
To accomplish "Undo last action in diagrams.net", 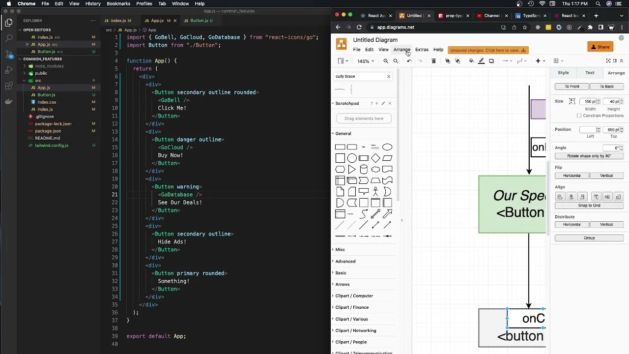I will click(x=409, y=61).
